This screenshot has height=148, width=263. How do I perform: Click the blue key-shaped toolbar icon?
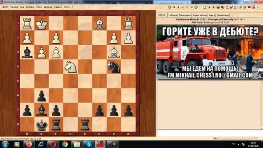231,7
